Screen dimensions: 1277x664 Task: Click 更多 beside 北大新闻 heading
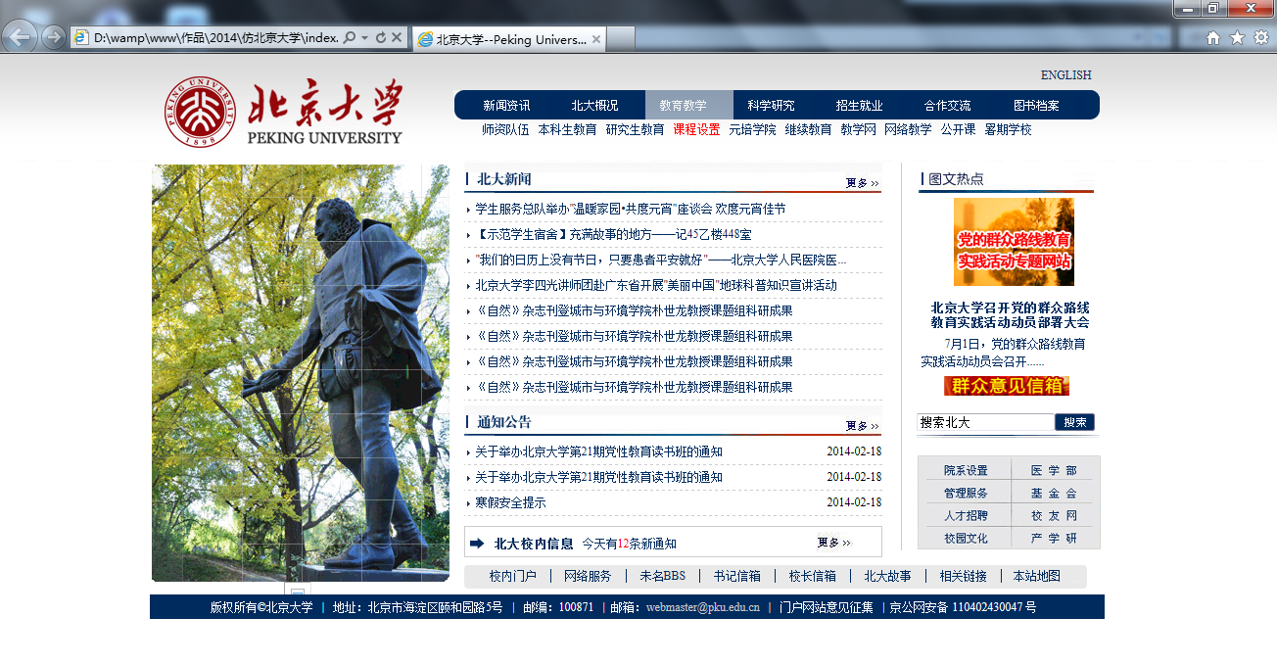coord(862,182)
